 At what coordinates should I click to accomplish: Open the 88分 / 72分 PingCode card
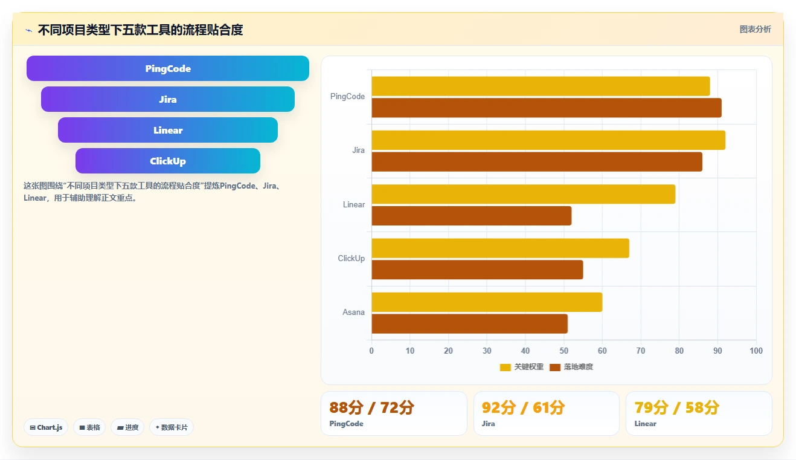[394, 413]
